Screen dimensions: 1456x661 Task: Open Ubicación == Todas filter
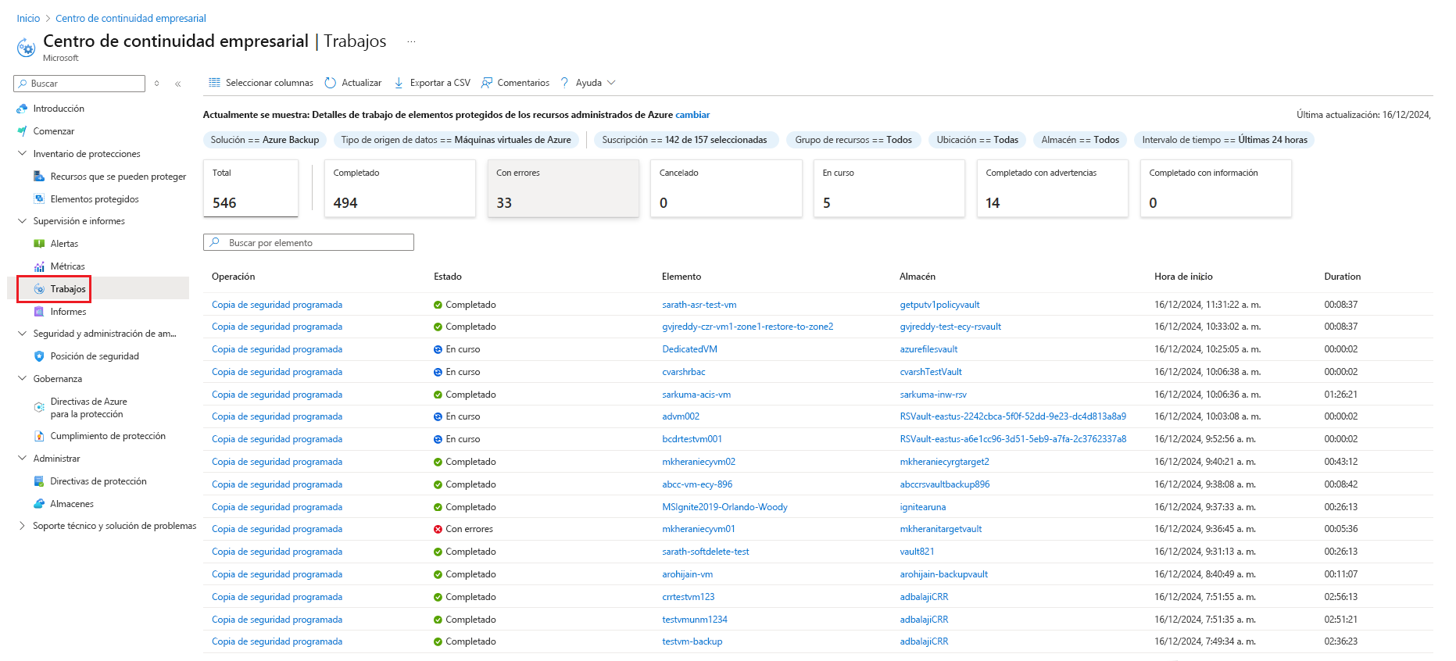click(977, 140)
